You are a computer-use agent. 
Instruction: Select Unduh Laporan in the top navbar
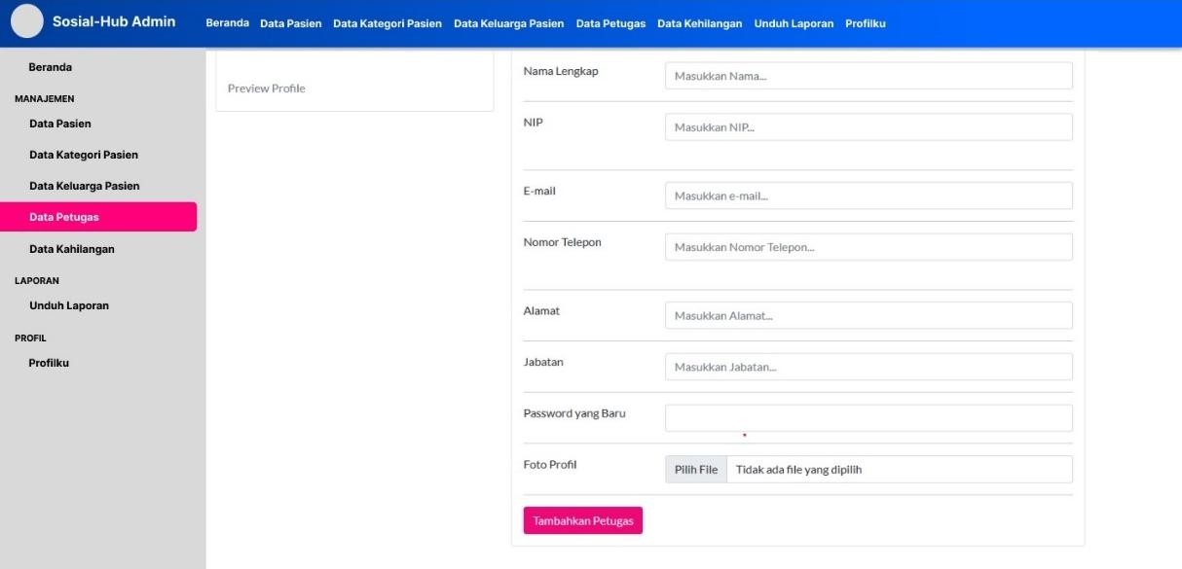pos(794,23)
